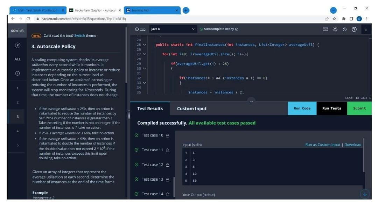
Task: Open the editor three-dot more options menu
Action: [366, 29]
